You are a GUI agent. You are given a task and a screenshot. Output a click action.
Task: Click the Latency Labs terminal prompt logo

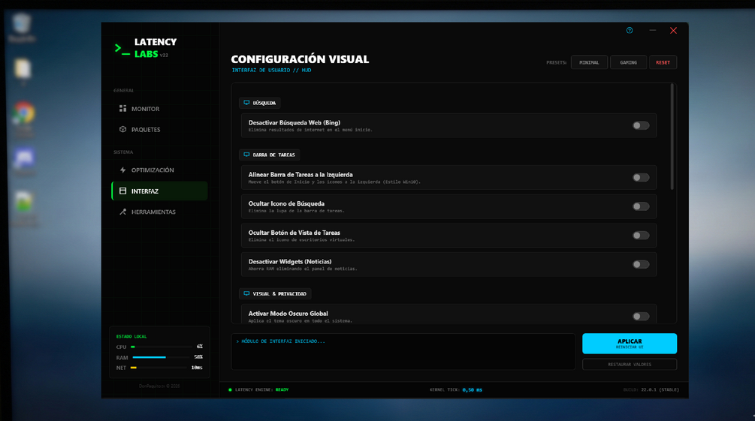122,49
